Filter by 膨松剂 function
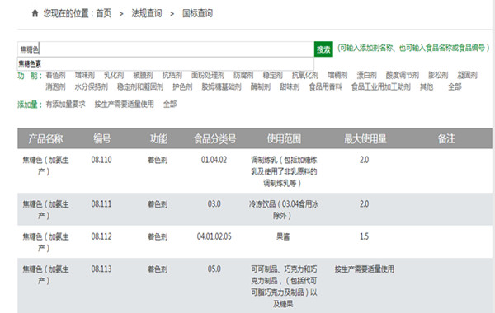The height and width of the screenshot is (313, 495). pos(438,75)
